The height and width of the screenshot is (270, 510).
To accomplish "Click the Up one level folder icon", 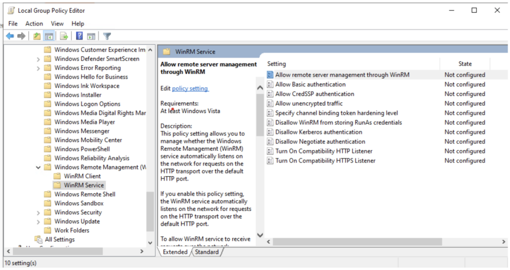I will 37,36.
